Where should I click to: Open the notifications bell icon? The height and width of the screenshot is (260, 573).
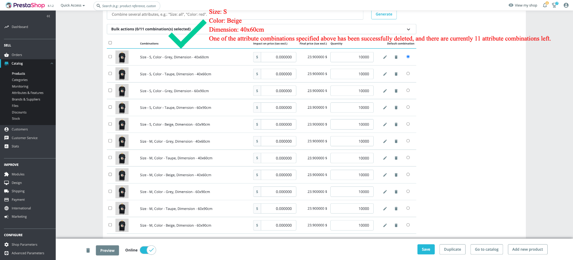(545, 5)
